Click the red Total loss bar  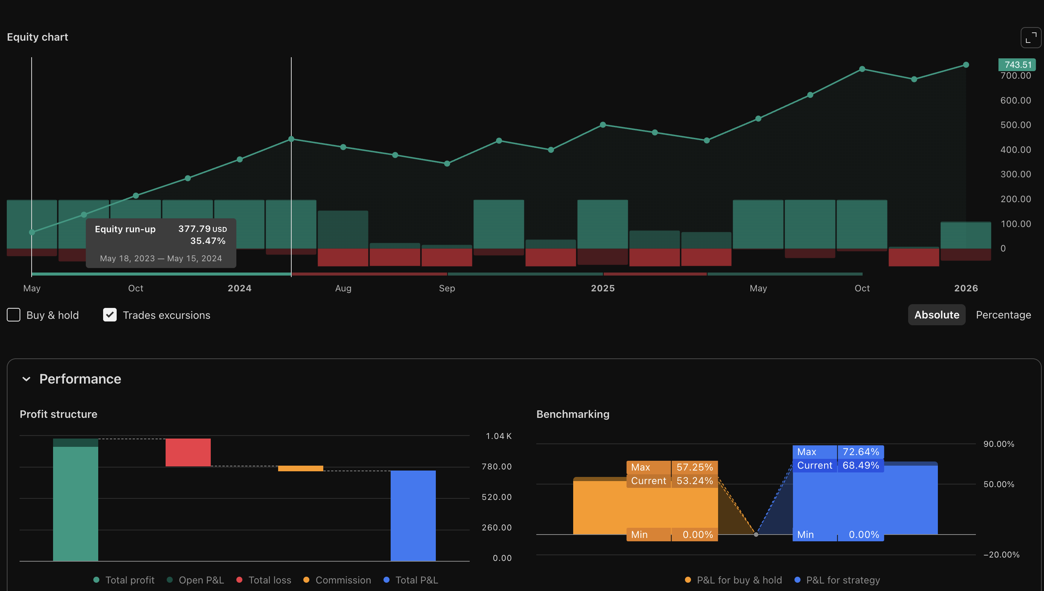188,452
